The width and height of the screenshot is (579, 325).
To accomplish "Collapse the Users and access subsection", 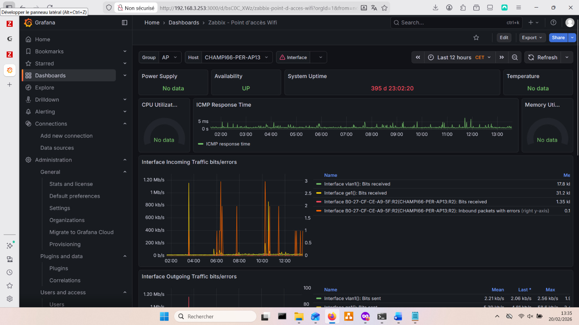I will click(125, 292).
